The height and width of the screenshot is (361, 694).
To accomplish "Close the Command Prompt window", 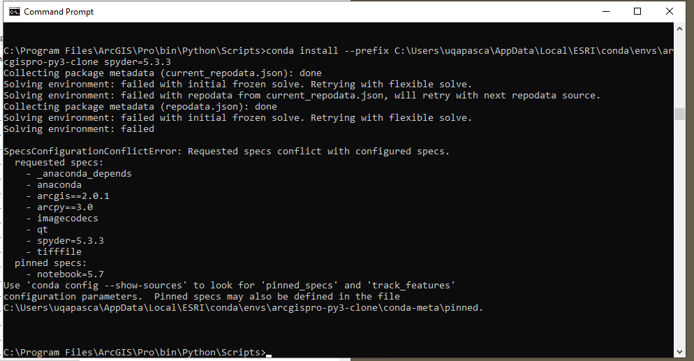I will click(669, 11).
